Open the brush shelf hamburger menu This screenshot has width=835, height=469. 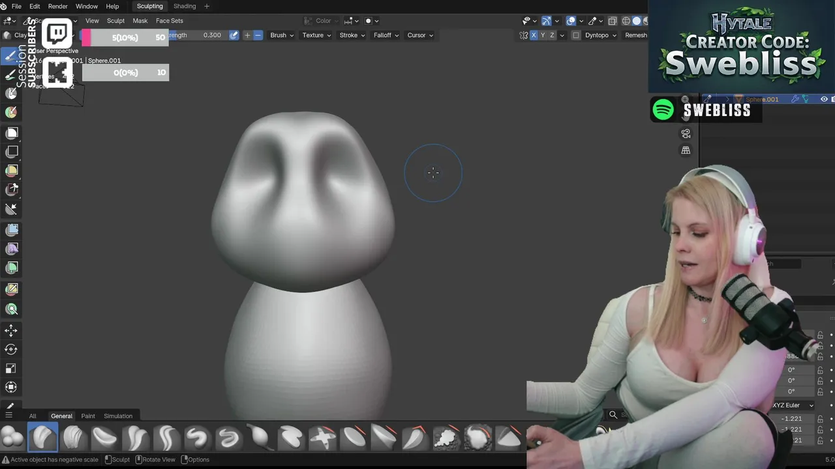(x=8, y=415)
